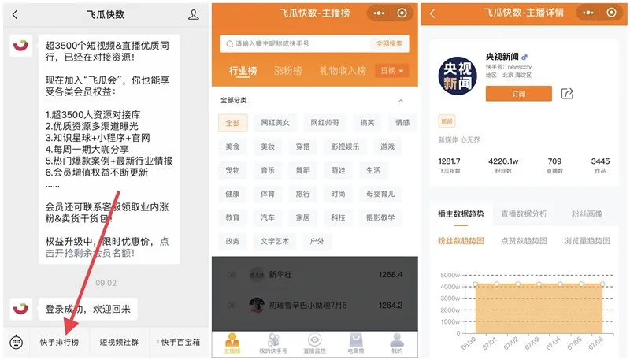Open the 新华社 ranking row
Screen dimensions: 630x360
pyautogui.click(x=314, y=274)
